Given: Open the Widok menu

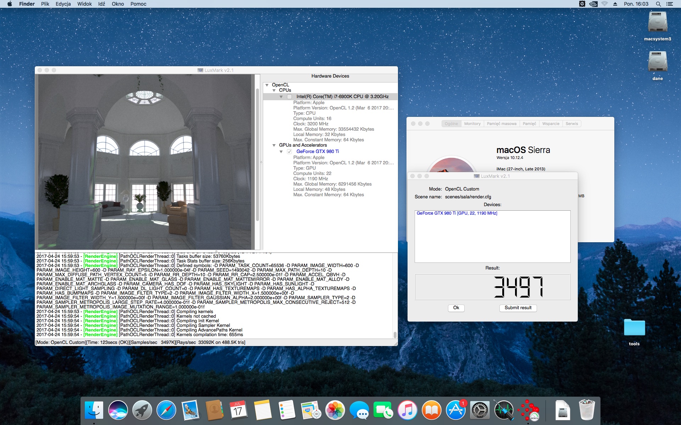Looking at the screenshot, I should (84, 4).
